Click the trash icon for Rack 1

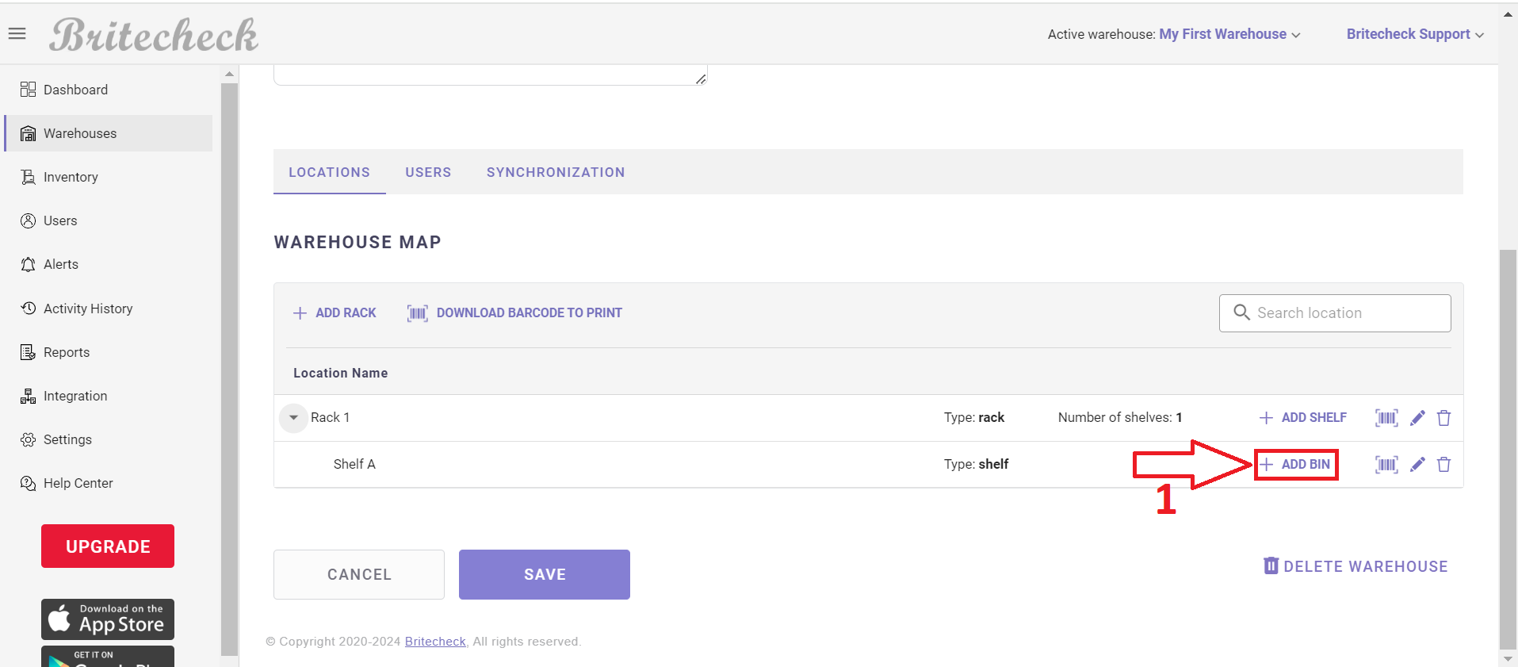click(1443, 418)
